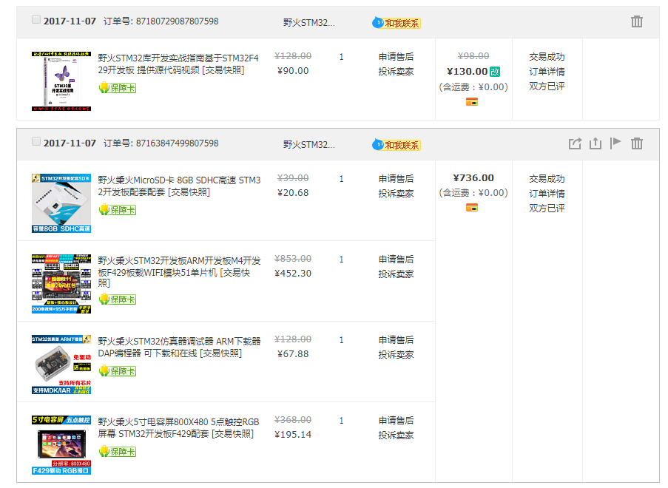Delete the ¥736.00 order with trash icon

(x=636, y=143)
